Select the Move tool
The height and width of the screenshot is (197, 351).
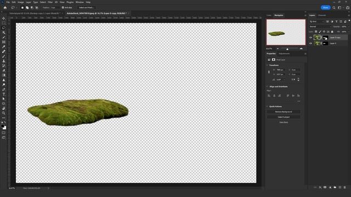coord(4,18)
